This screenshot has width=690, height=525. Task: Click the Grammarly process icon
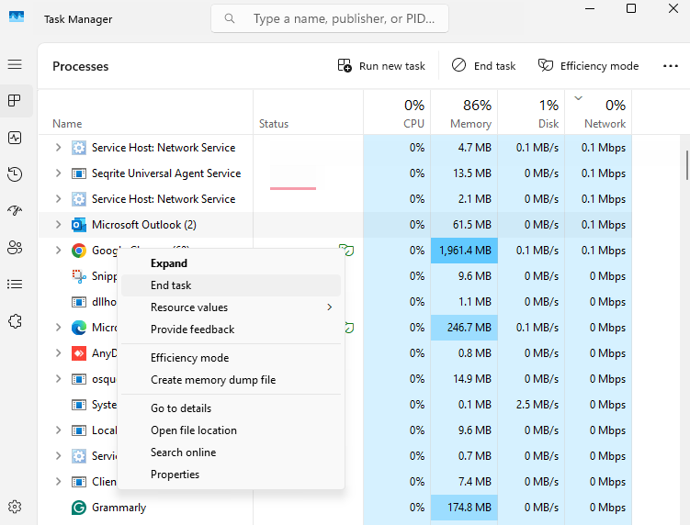tap(79, 508)
